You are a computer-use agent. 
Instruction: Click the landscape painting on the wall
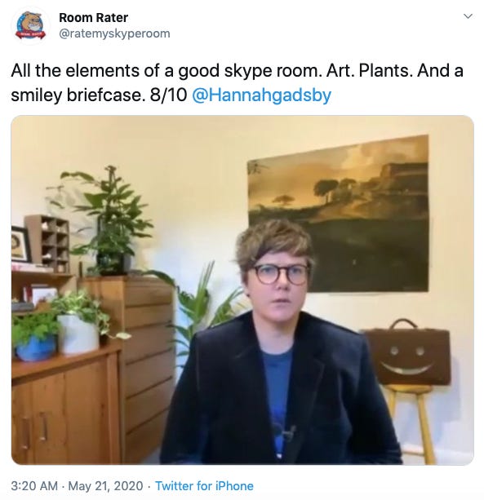point(338,213)
